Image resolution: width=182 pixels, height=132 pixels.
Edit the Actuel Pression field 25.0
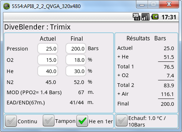tap(48, 48)
